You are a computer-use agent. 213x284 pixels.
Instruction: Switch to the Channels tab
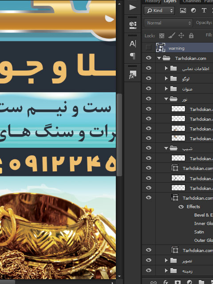pos(192,1)
